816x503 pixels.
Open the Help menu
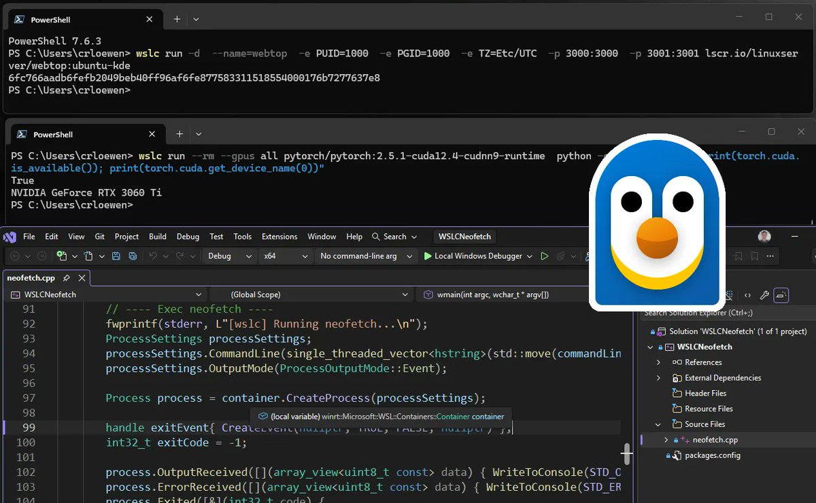(354, 237)
